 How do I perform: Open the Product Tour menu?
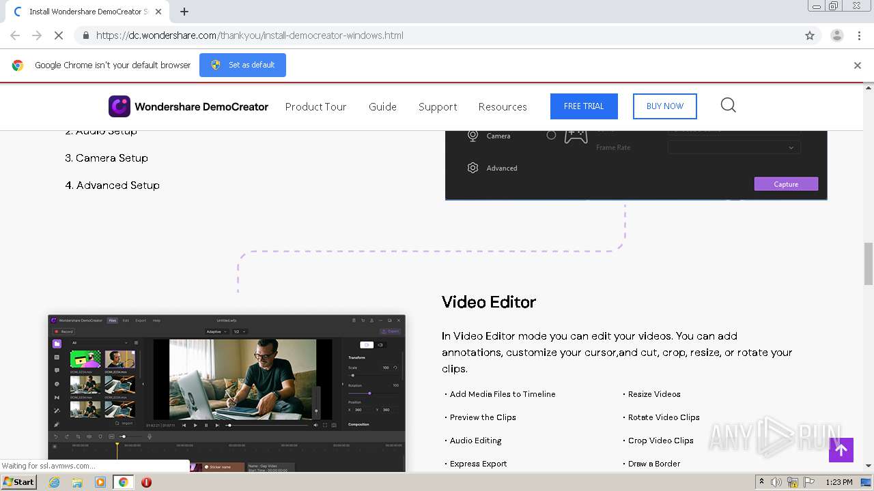click(315, 106)
